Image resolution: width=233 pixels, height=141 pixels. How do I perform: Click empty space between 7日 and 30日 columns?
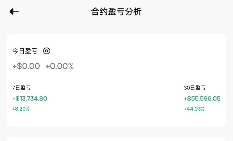(x=115, y=99)
